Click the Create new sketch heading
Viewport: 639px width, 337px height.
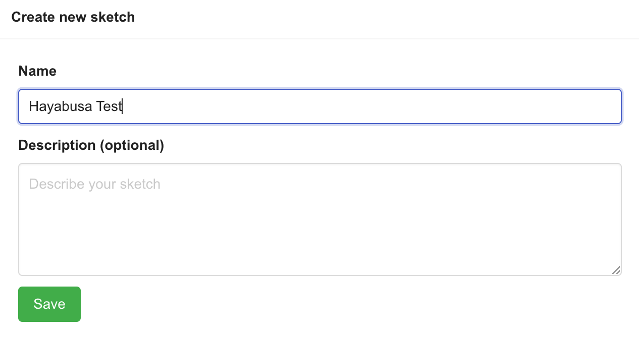[x=73, y=17]
